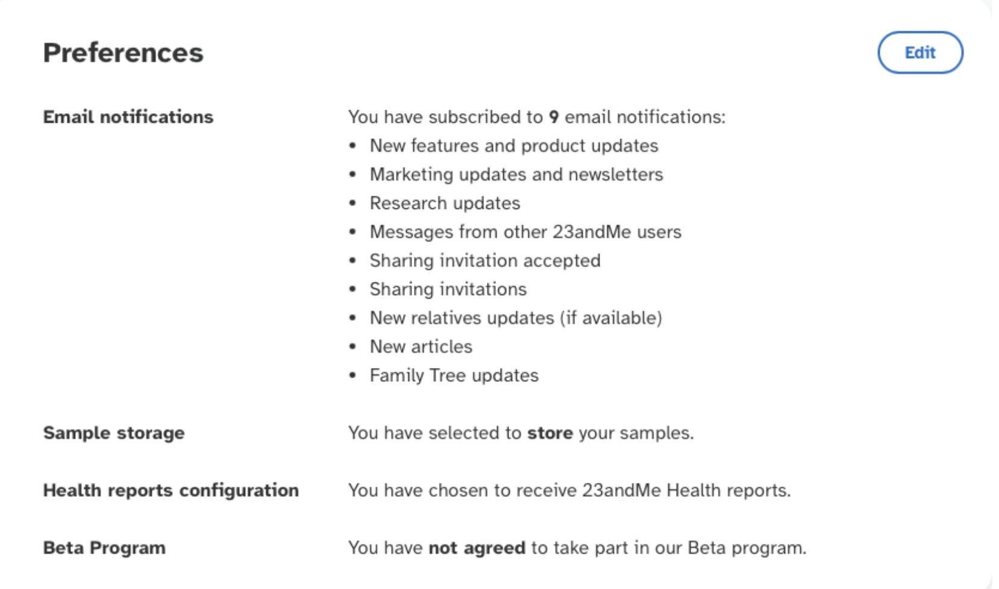Click the New articles list item
This screenshot has height=589, width=999.
point(421,347)
